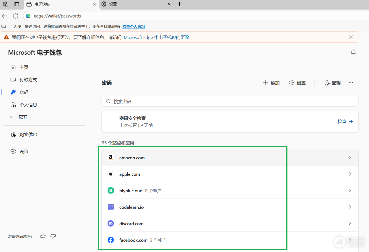Click the search magnifier icon
The height and width of the screenshot is (252, 369).
tap(108, 101)
